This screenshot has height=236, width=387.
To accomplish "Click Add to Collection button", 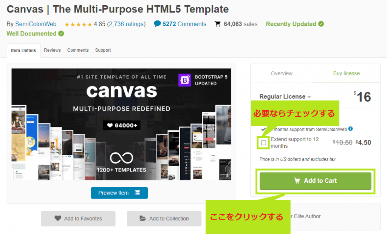I will [164, 219].
